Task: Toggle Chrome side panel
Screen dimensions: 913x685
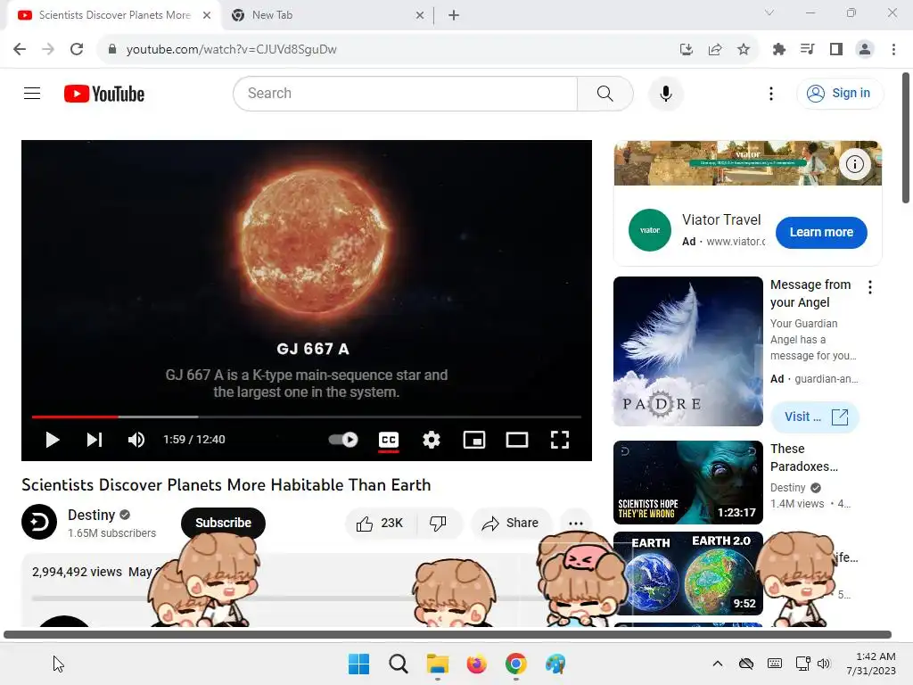Action: (836, 50)
